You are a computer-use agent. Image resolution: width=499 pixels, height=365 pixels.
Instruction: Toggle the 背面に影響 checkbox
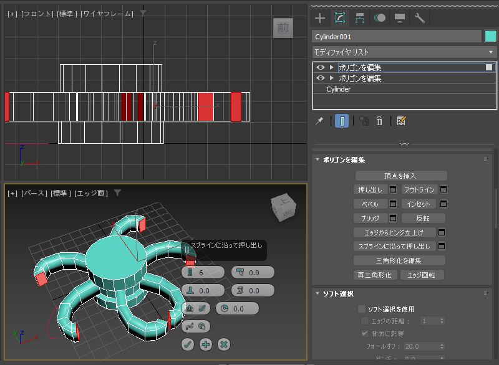point(365,333)
